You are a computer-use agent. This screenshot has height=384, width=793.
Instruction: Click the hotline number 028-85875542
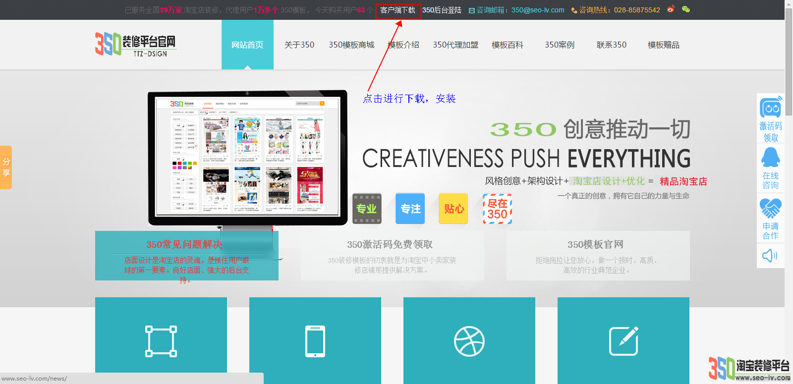click(x=637, y=10)
